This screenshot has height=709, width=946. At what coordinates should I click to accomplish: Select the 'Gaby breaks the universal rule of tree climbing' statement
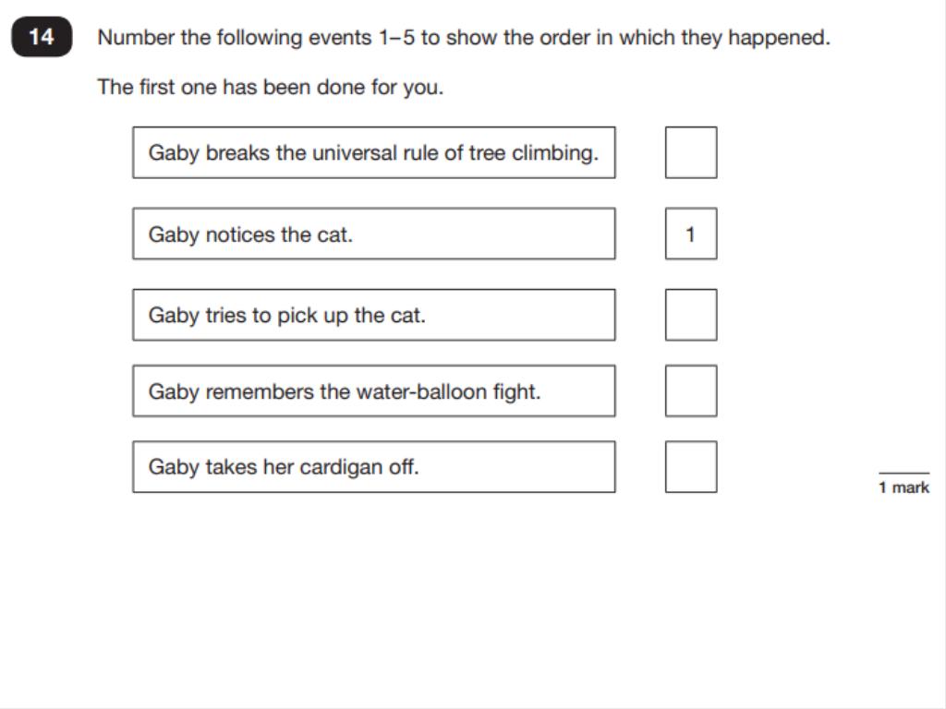374,152
